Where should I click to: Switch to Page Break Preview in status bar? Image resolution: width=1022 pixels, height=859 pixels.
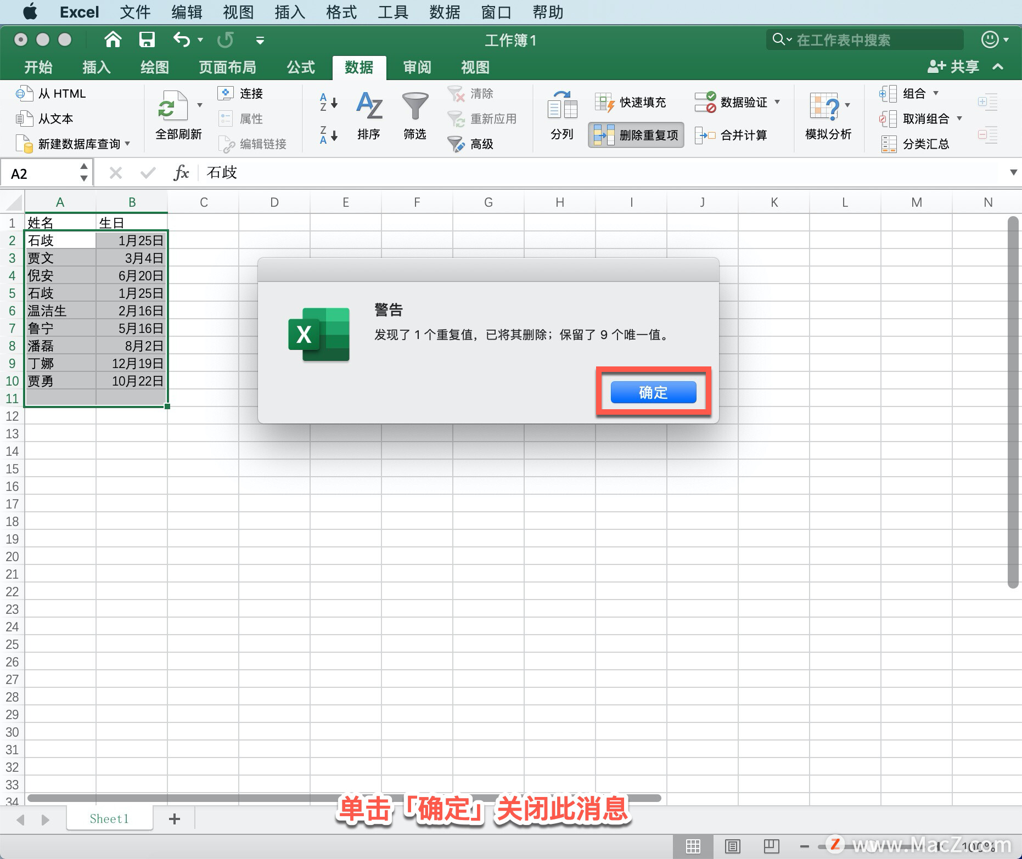772,846
